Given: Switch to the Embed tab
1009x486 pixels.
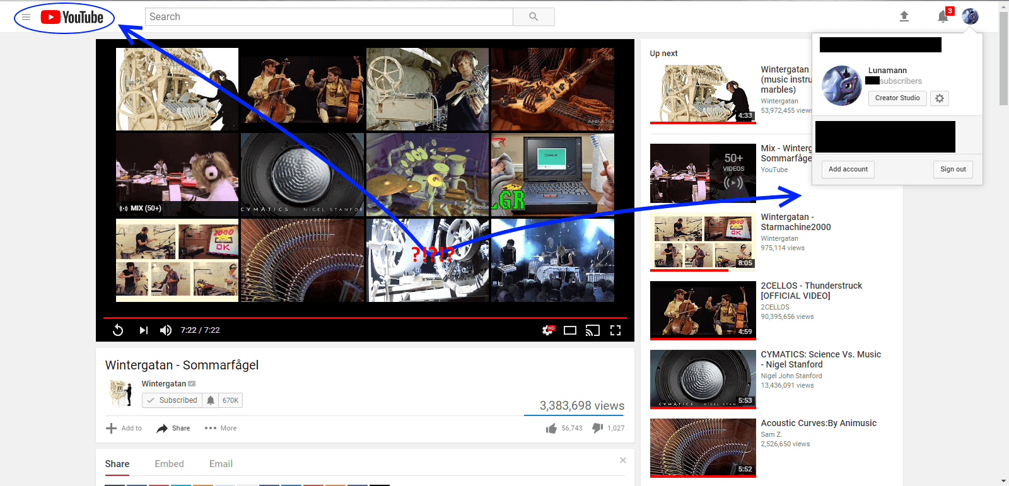Looking at the screenshot, I should (x=170, y=464).
